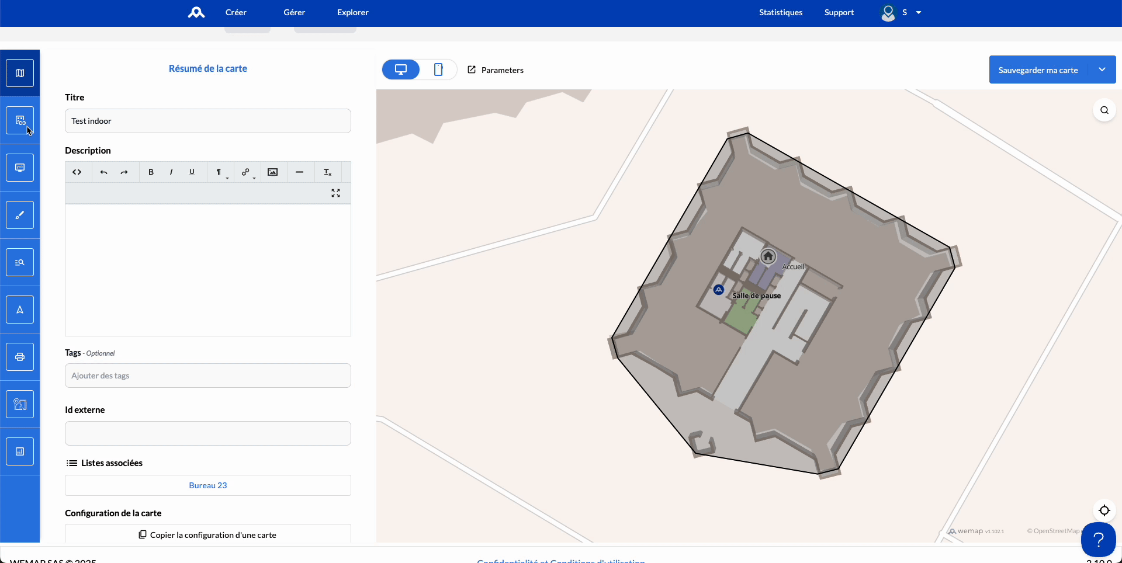The height and width of the screenshot is (563, 1122).
Task: Expand description editor to fullscreen
Action: [x=335, y=193]
